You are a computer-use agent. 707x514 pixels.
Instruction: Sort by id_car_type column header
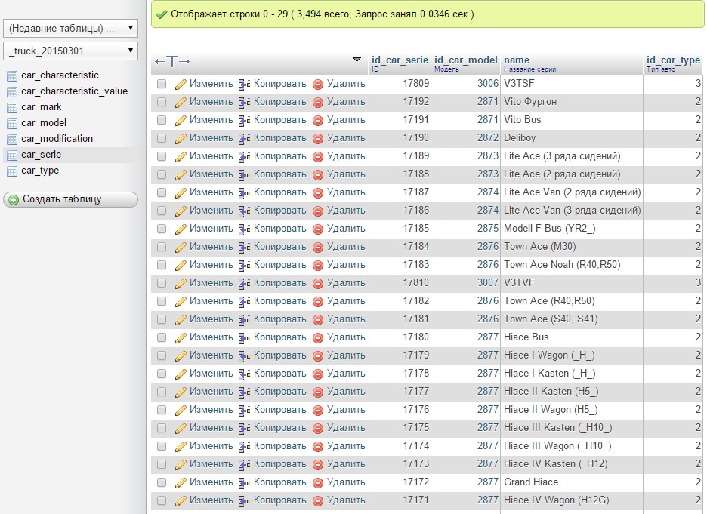(x=673, y=60)
